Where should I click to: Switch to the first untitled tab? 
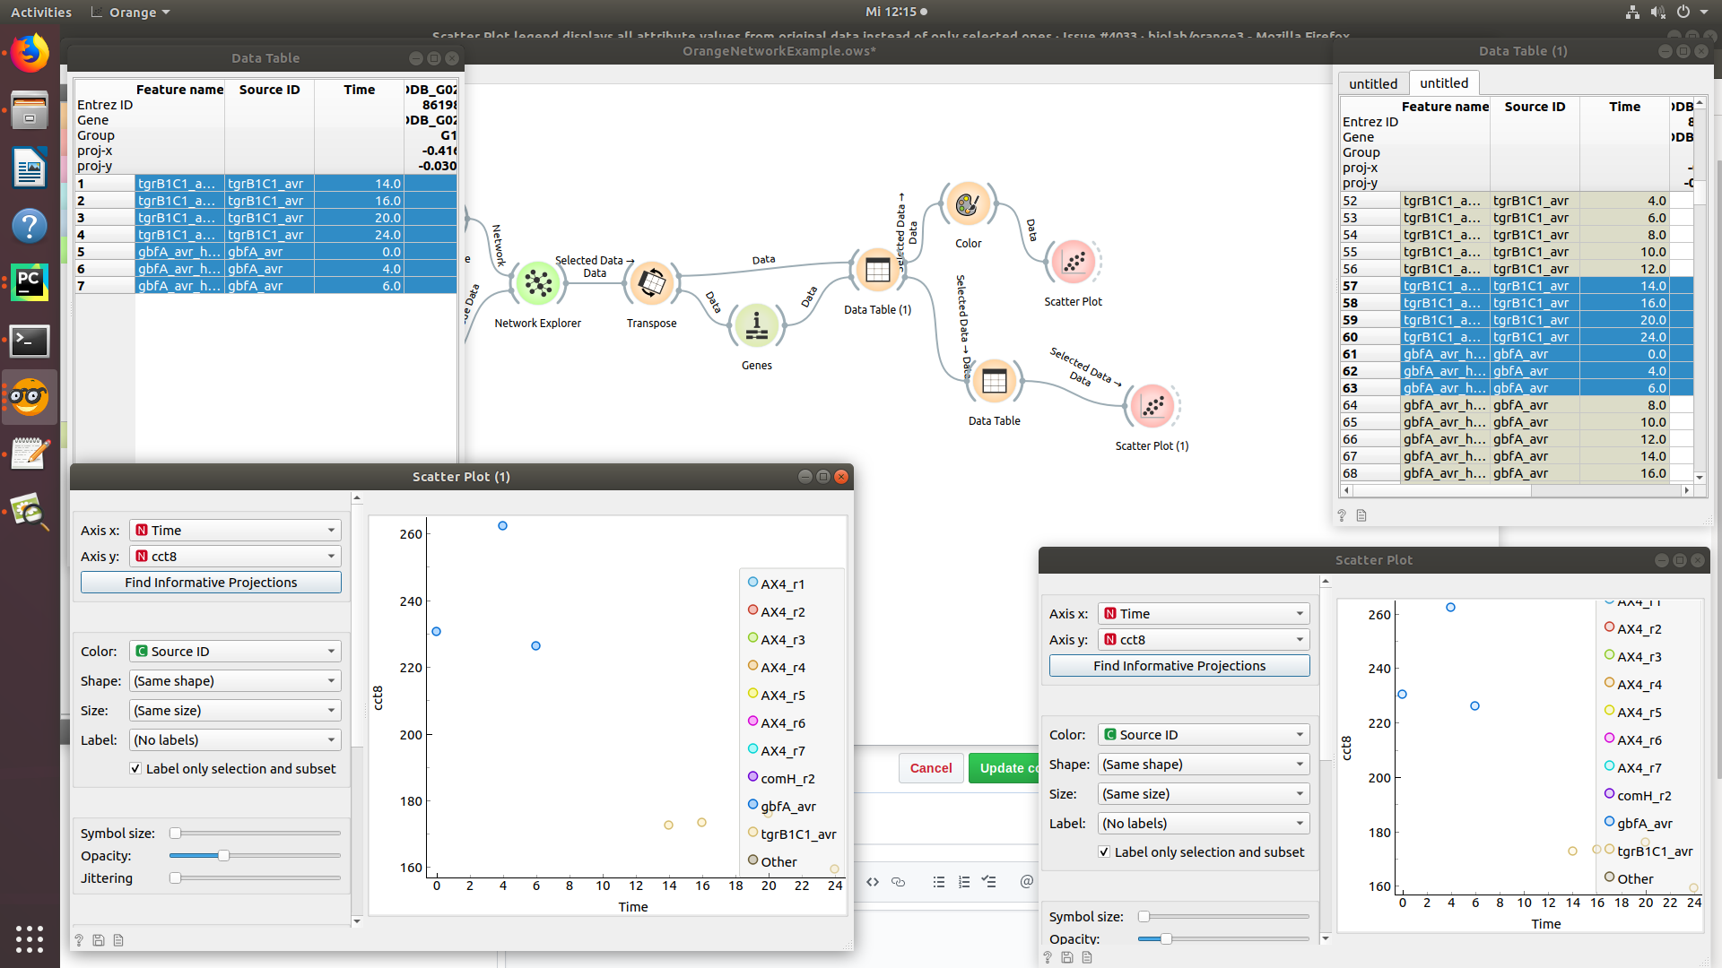coord(1373,82)
